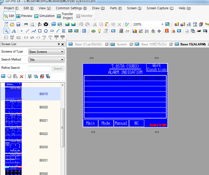This screenshot has width=209, height=175.
Task: Toggle the Screen List pin icon
Action: point(59,44)
